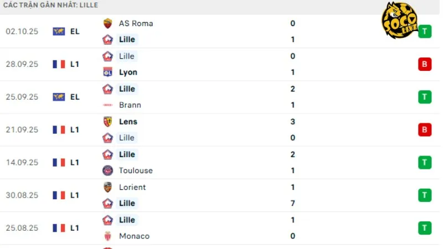This screenshot has height=249, width=443.
Task: Click the Europa League flag on 02.10.25 row
Action: 59,32
